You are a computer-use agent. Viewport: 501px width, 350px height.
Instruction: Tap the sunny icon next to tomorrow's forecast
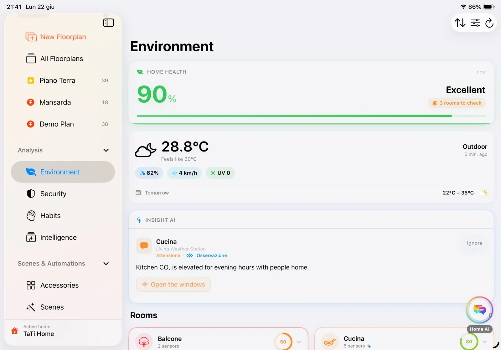point(484,193)
